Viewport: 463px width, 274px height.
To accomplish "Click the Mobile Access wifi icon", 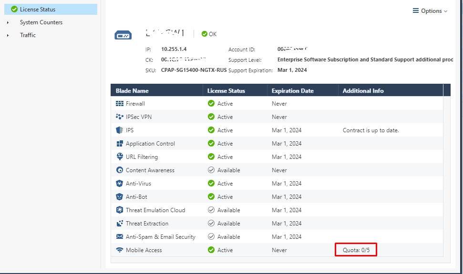I will pos(120,250).
